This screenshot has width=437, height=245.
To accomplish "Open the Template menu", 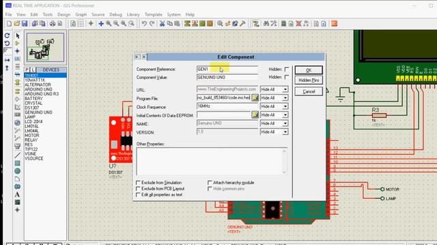I will pos(153,14).
